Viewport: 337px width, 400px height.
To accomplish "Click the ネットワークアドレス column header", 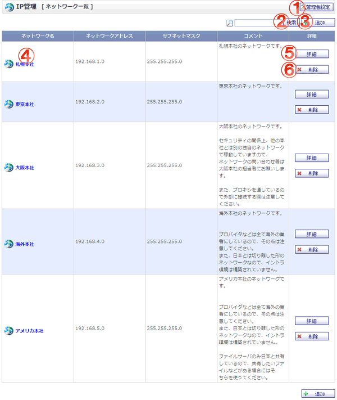I will (110, 36).
